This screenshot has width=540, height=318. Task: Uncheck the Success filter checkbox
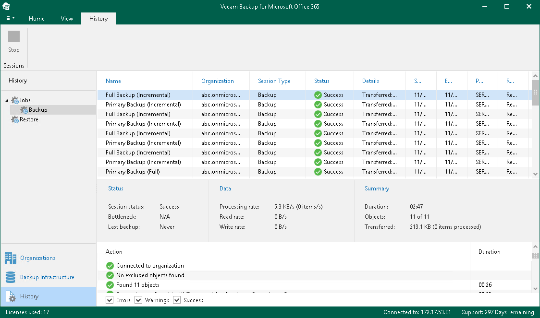coord(177,300)
